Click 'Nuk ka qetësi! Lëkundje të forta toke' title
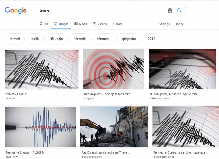Image resolution: width=219 pixels, height=159 pixels. [x=109, y=94]
